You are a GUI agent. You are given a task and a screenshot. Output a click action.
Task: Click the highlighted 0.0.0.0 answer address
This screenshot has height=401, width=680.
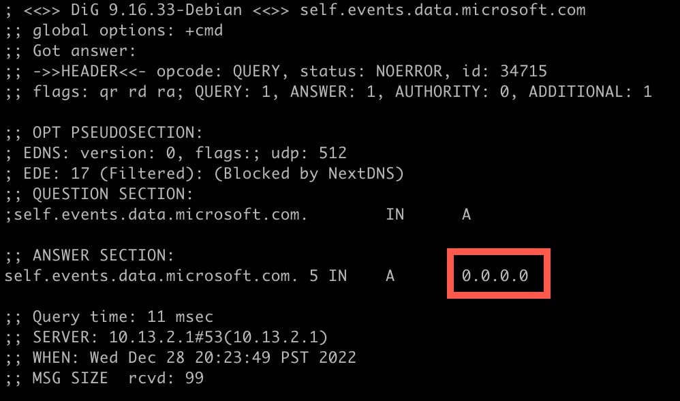pos(495,276)
